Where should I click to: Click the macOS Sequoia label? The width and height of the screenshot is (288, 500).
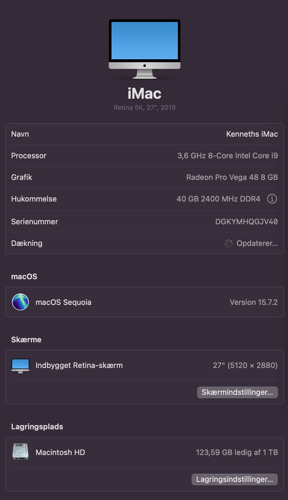coord(63,302)
